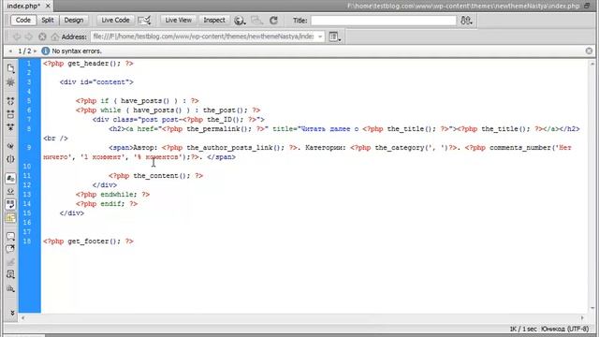This screenshot has height=337, width=599.
Task: Click on the_content() code text
Action: pos(162,176)
